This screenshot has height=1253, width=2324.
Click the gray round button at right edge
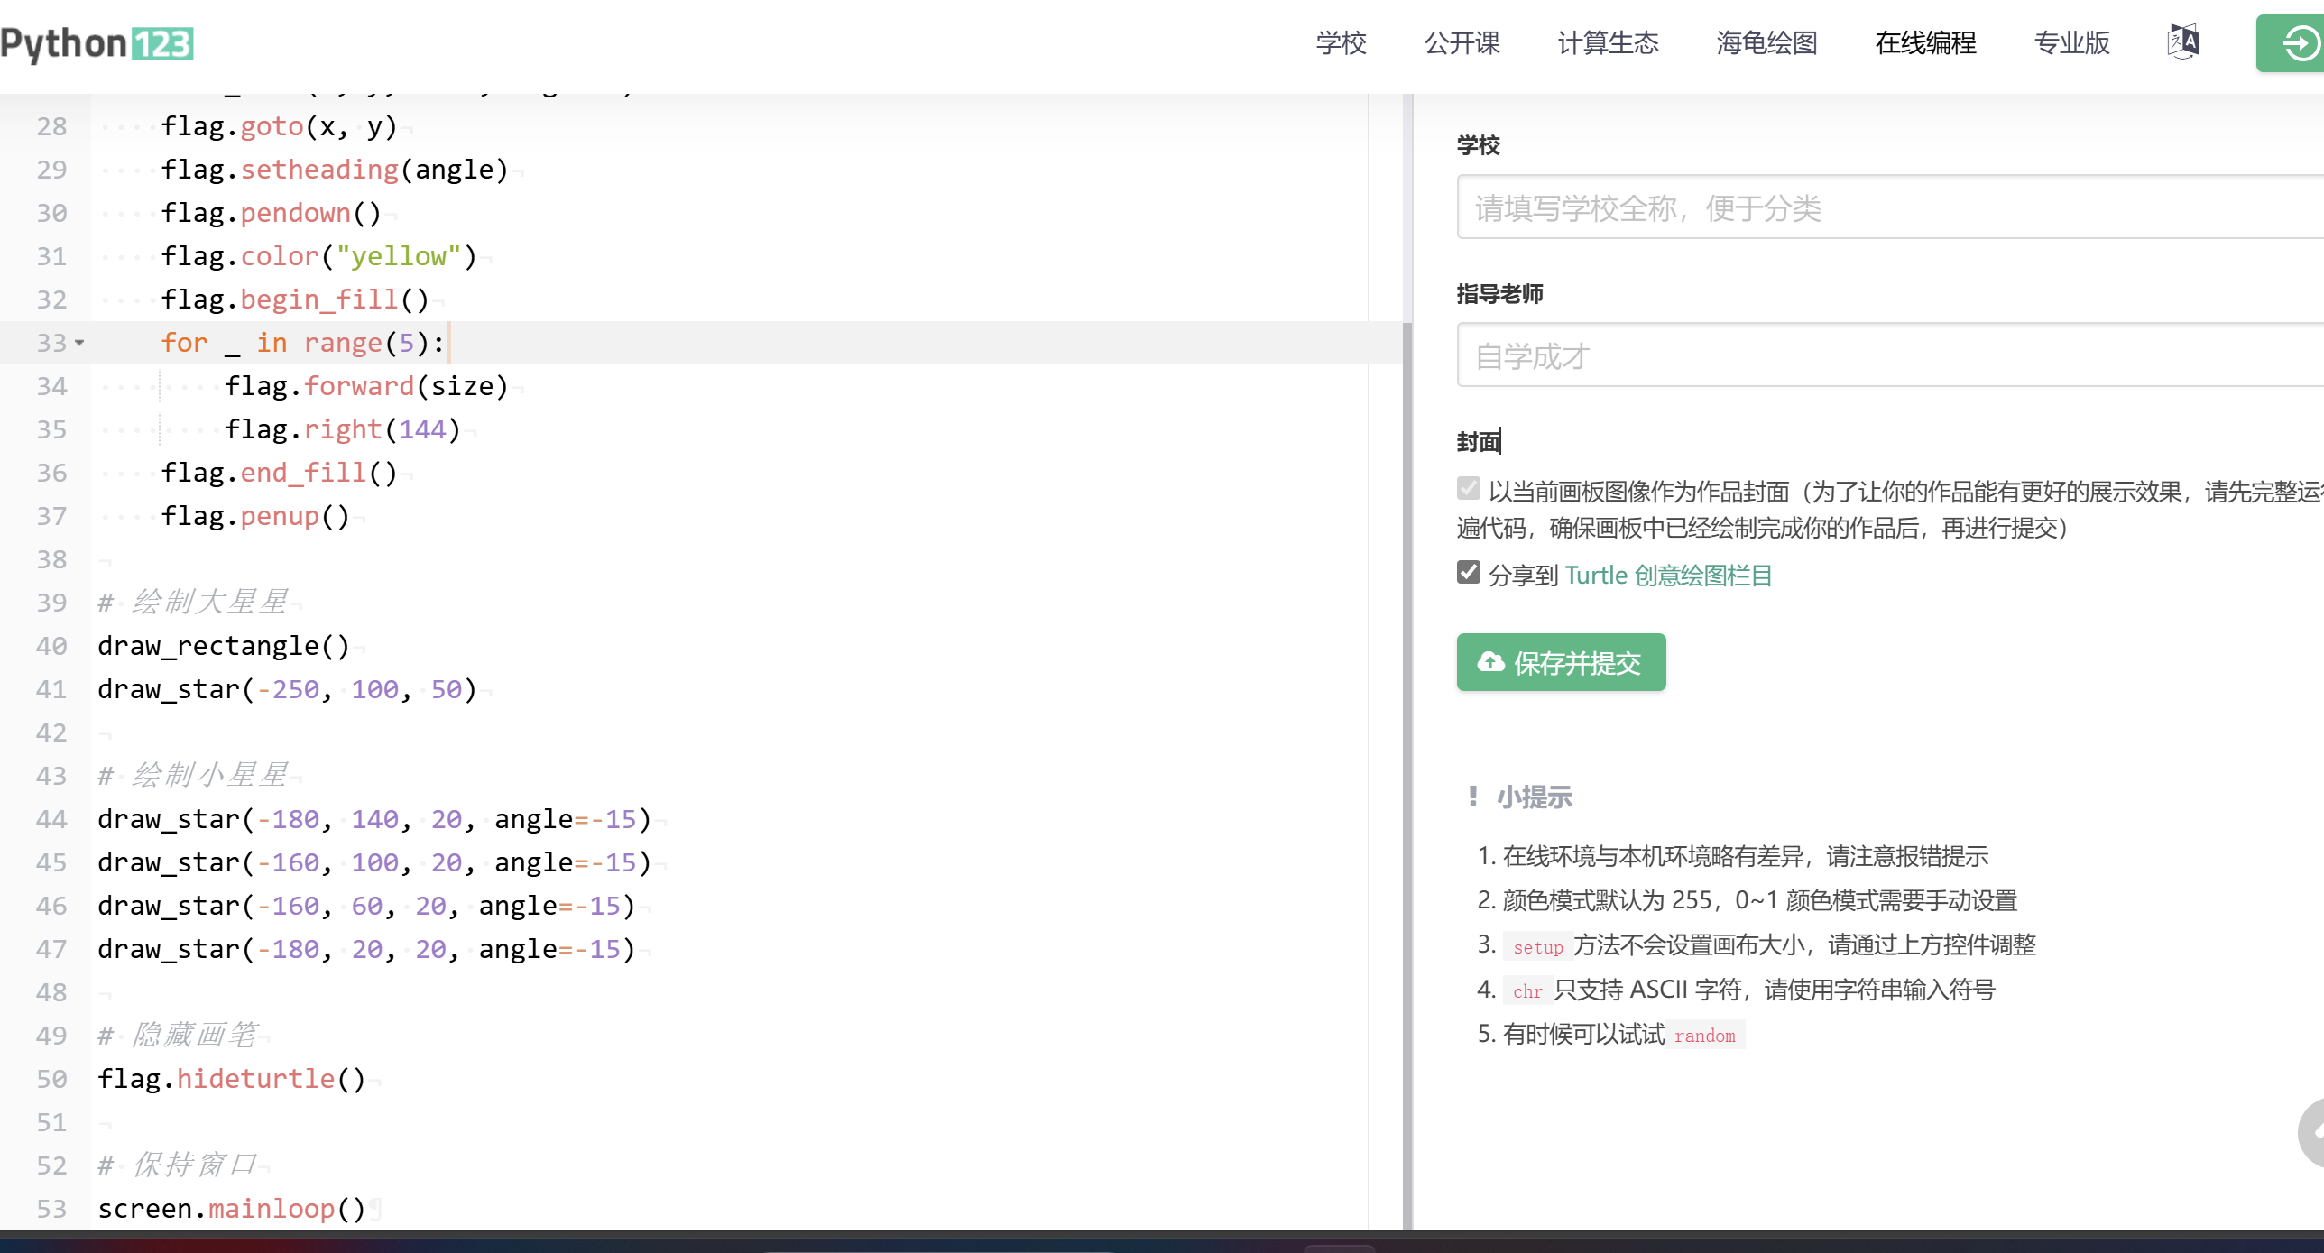coord(2311,1133)
